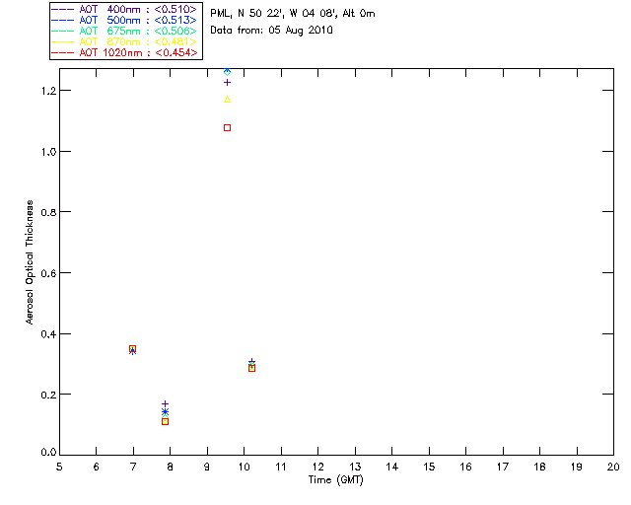This screenshot has height=505, width=631.
Task: Click the x-axis tick label "20"
Action: [613, 467]
